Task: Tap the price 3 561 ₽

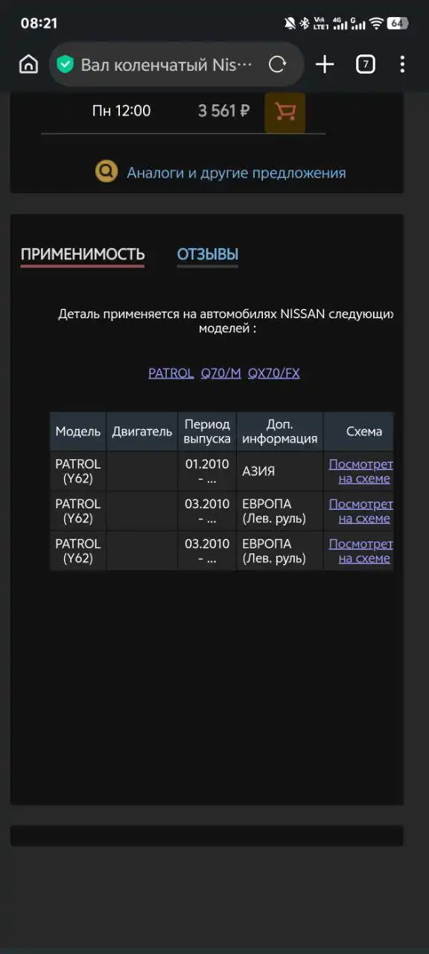Action: (x=223, y=110)
